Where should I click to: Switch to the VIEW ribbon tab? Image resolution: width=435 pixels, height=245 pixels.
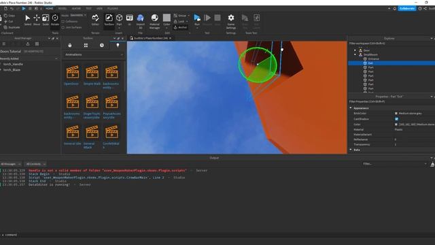click(x=99, y=9)
